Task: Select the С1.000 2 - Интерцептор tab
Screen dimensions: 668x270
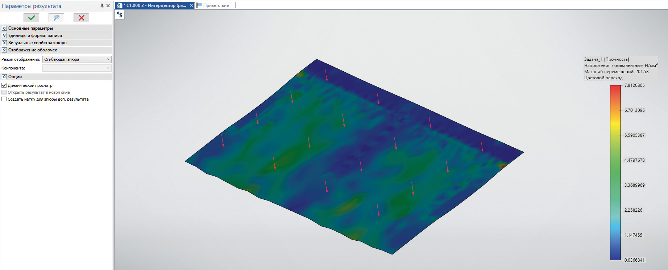Action: coord(156,5)
